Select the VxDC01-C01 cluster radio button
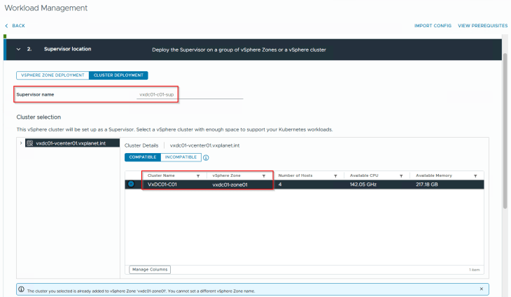 (x=131, y=184)
